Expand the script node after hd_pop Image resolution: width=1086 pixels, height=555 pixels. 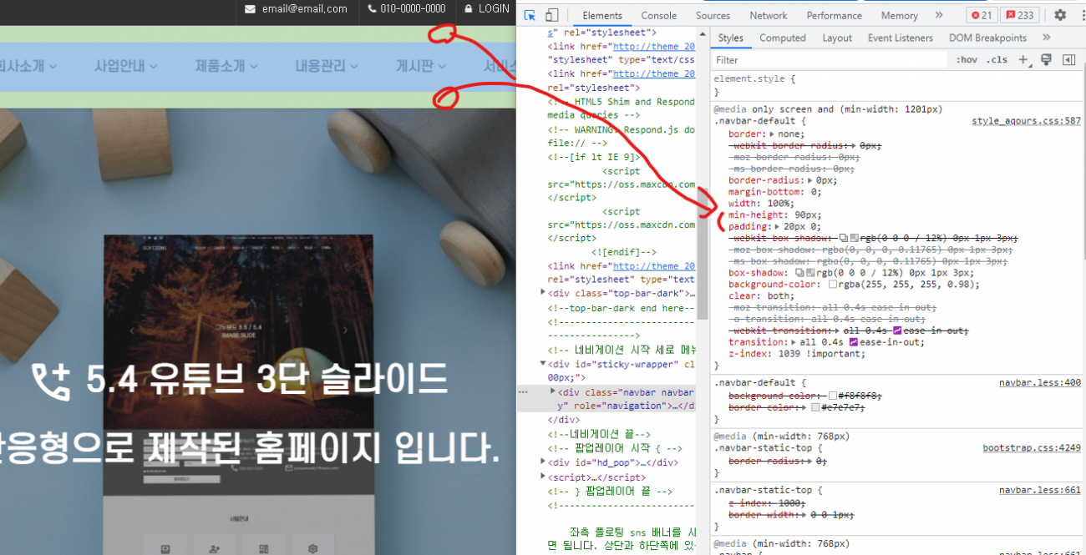[544, 477]
